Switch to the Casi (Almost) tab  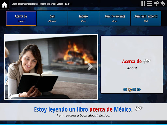(52, 18)
